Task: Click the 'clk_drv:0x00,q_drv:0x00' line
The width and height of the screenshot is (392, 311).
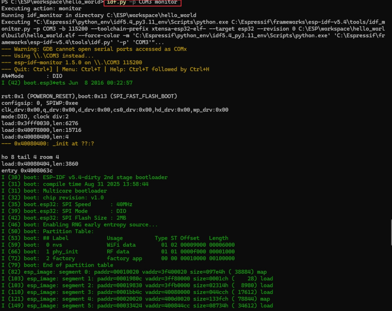Action: pyautogui.click(x=115, y=110)
